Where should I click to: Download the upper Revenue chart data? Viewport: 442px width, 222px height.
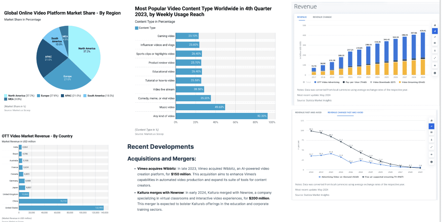click(x=435, y=50)
